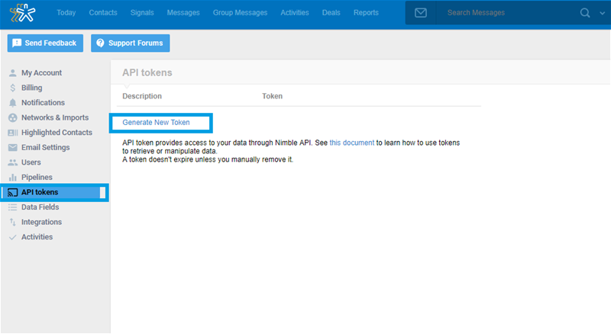
Task: Open the envelope messages icon
Action: click(421, 13)
